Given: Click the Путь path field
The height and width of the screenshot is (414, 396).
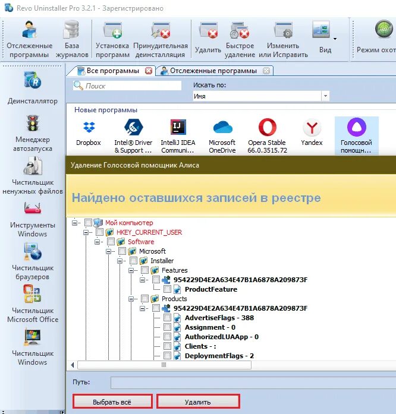Looking at the screenshot, I should click(253, 383).
